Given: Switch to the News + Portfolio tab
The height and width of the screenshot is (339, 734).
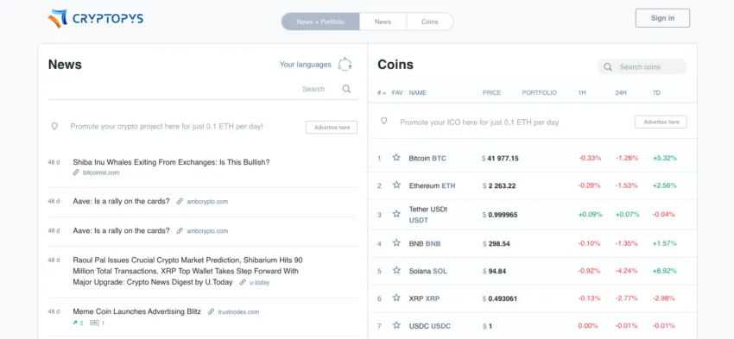Looking at the screenshot, I should pos(320,22).
